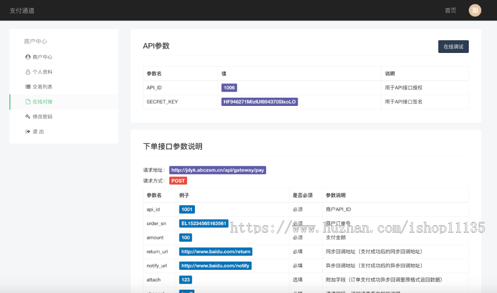
Task: Select the SECRET_KEY value badge
Action: pyautogui.click(x=260, y=102)
